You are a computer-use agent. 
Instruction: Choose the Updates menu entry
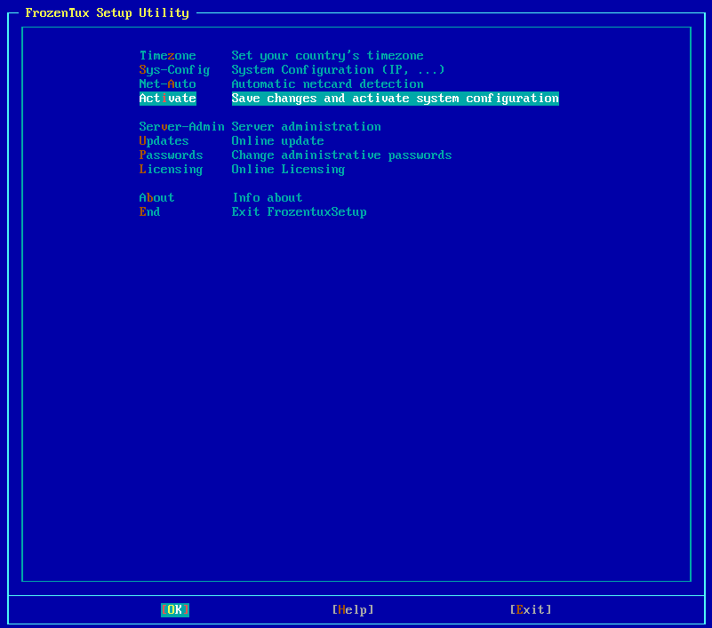[x=164, y=141]
